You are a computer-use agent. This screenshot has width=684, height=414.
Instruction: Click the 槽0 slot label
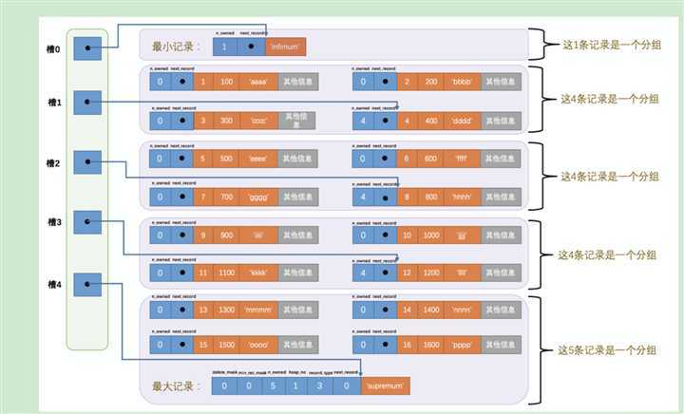click(x=53, y=49)
